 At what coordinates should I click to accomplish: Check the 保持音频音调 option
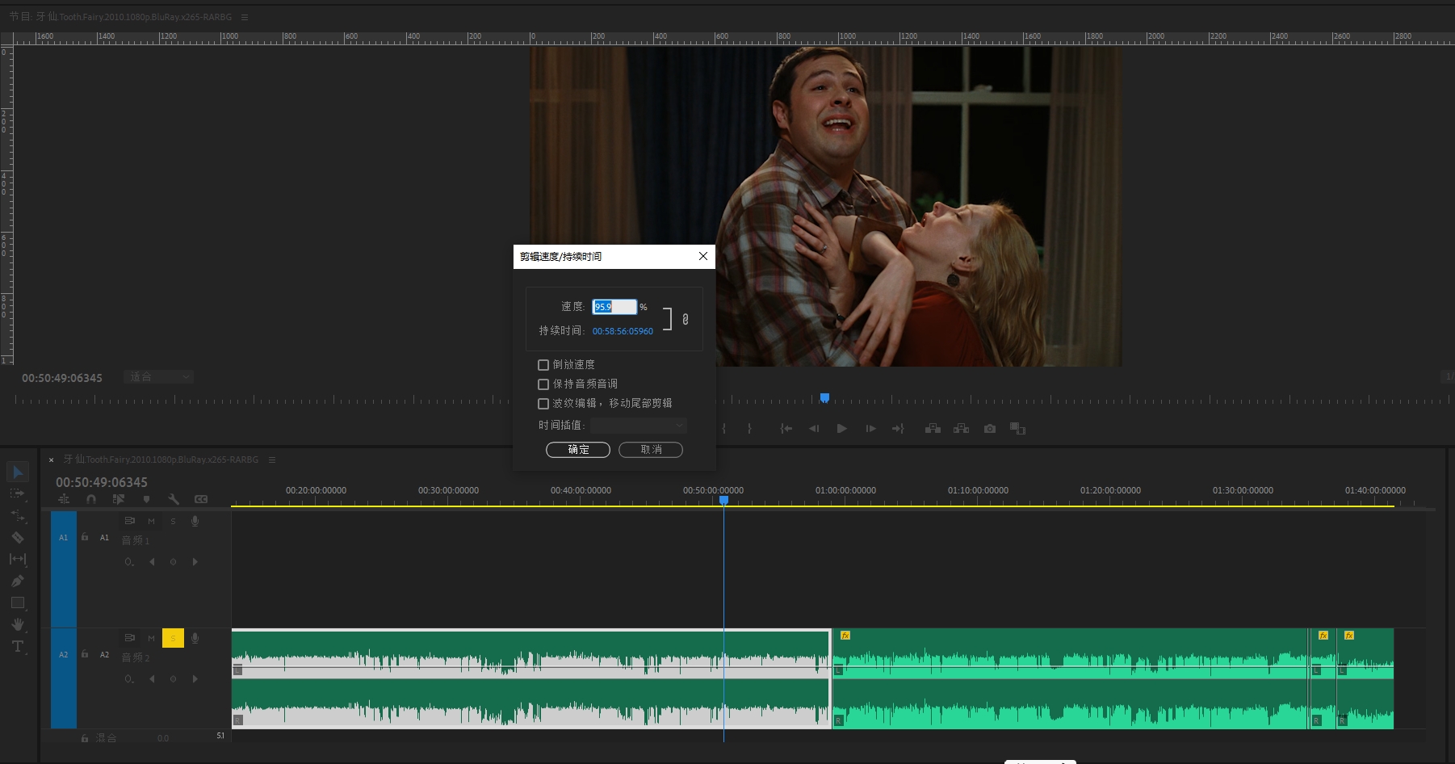(x=543, y=384)
